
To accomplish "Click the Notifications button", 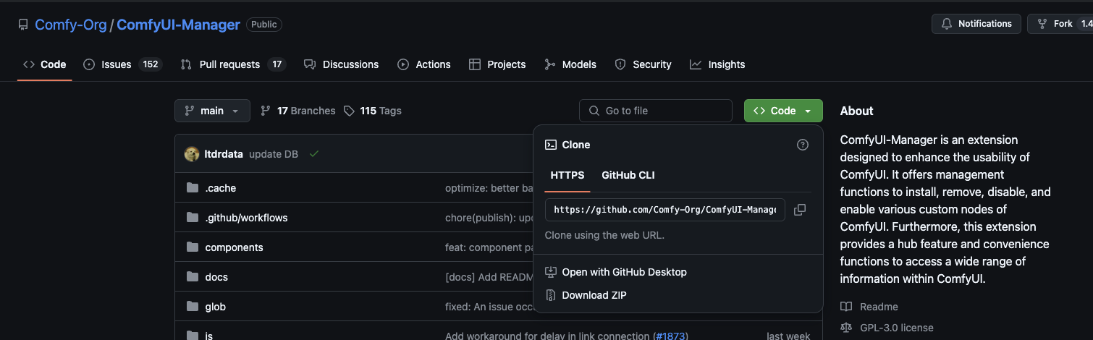I will click(976, 24).
